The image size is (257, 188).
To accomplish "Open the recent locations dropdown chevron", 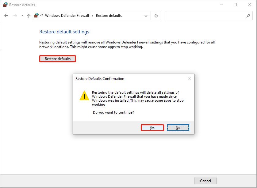I will tap(22, 16).
